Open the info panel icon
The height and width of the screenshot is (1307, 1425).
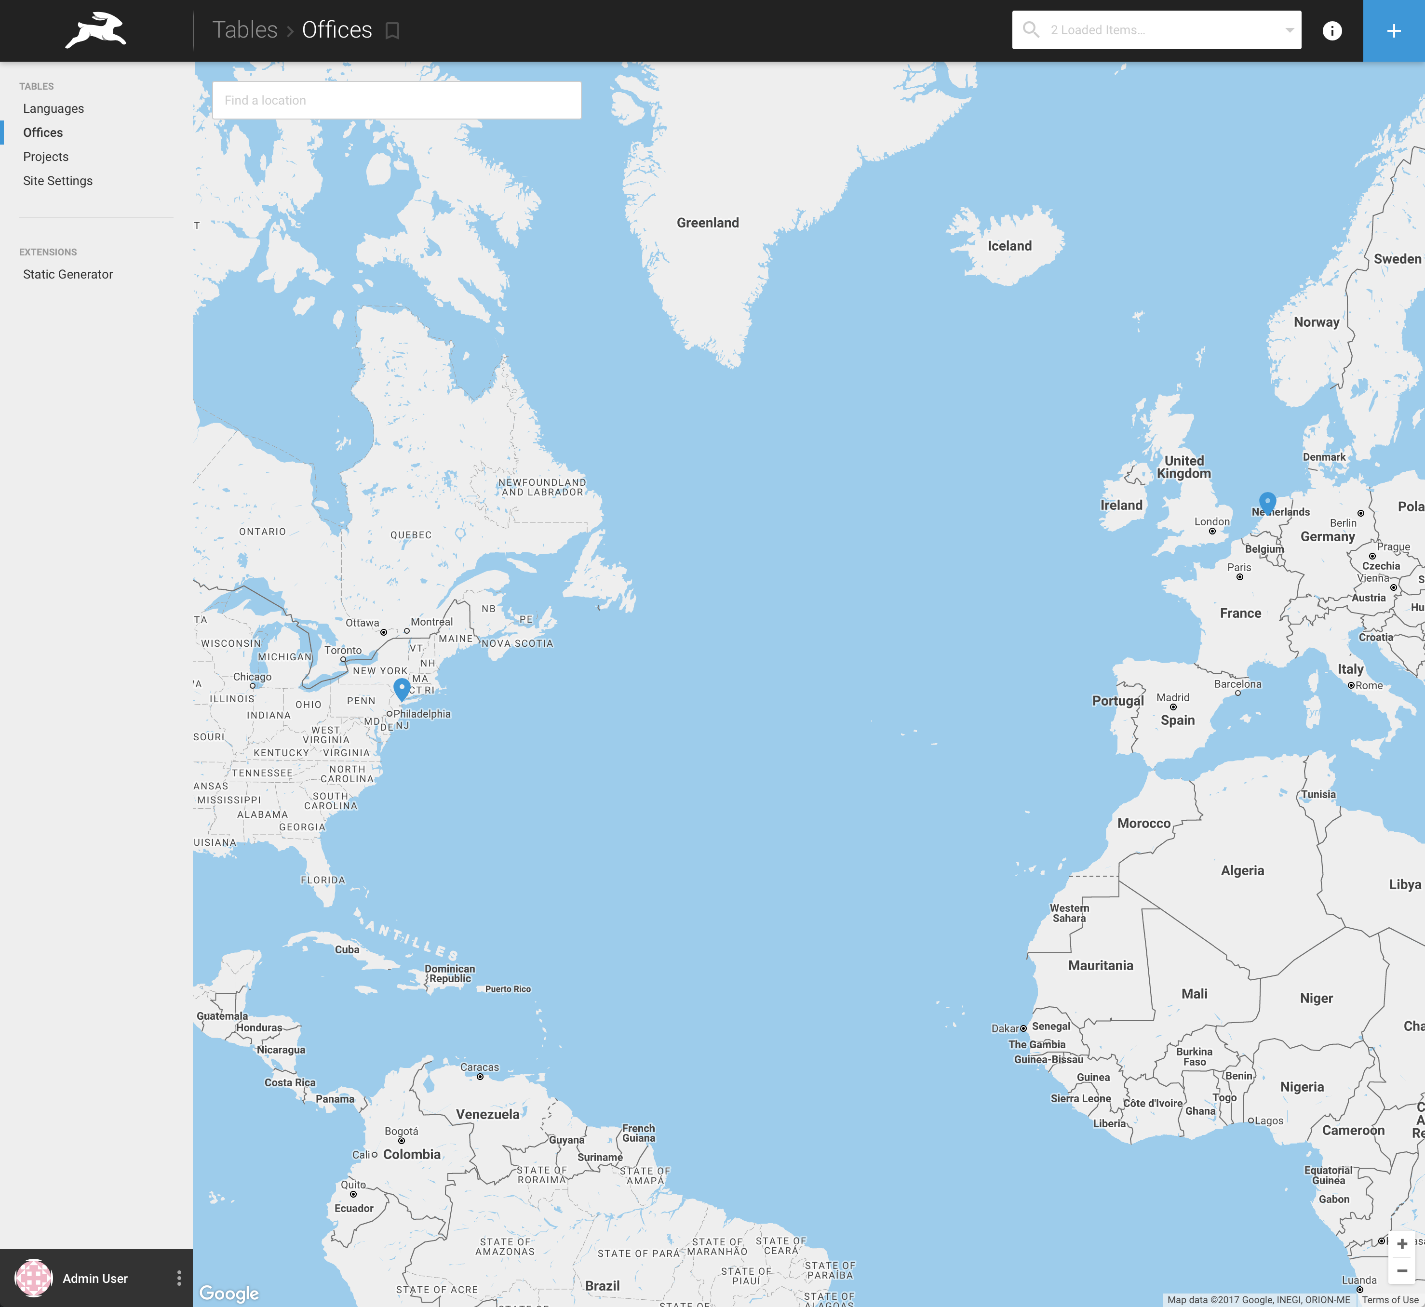pos(1331,30)
